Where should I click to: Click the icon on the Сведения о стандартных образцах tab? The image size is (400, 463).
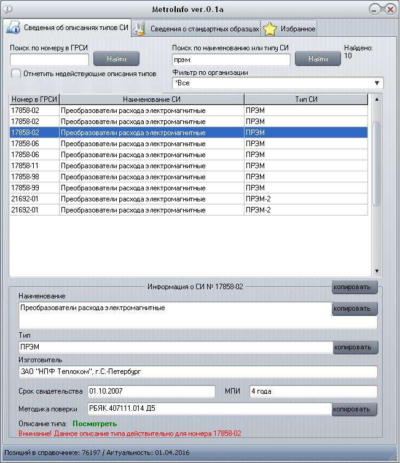(140, 29)
